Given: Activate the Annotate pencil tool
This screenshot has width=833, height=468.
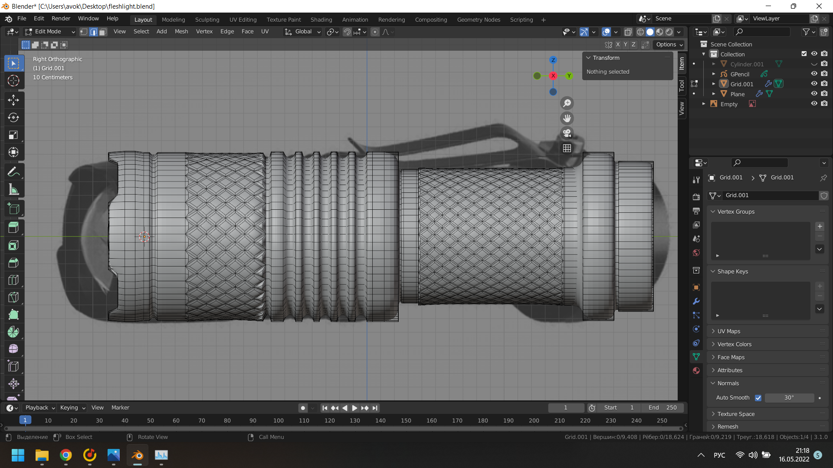Looking at the screenshot, I should [x=13, y=172].
